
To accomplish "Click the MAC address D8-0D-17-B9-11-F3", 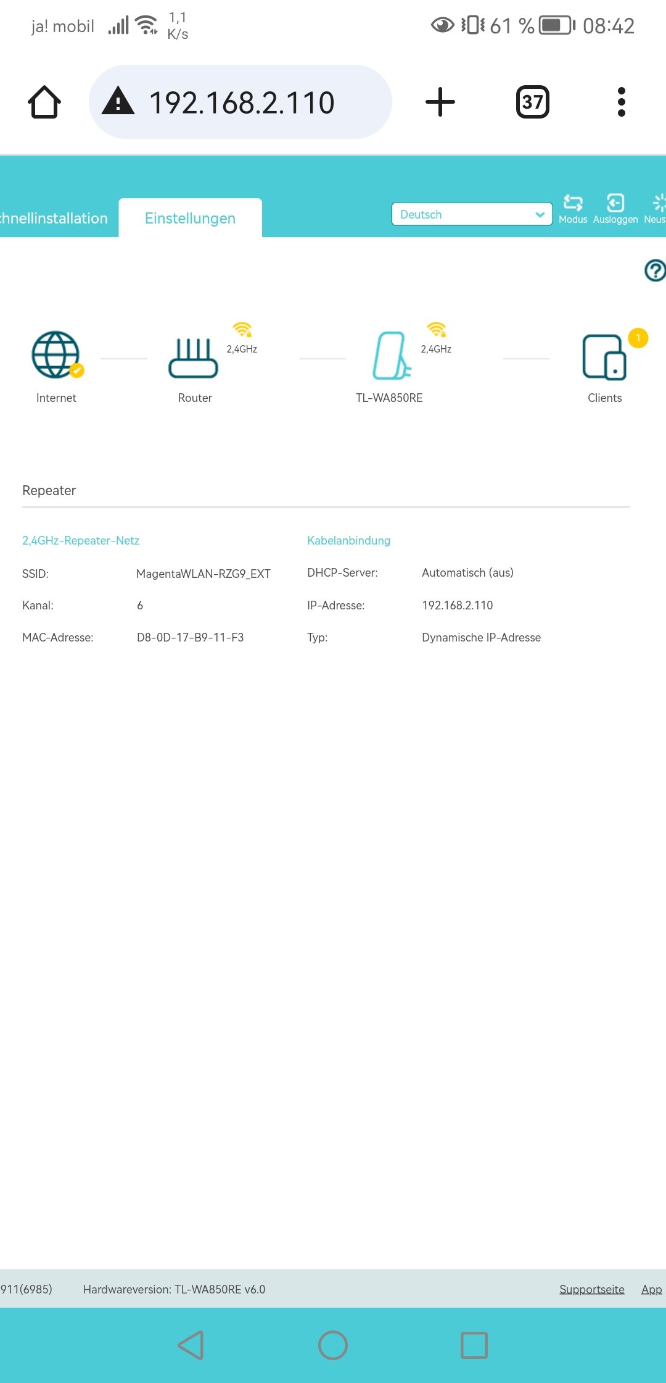I will pyautogui.click(x=191, y=637).
